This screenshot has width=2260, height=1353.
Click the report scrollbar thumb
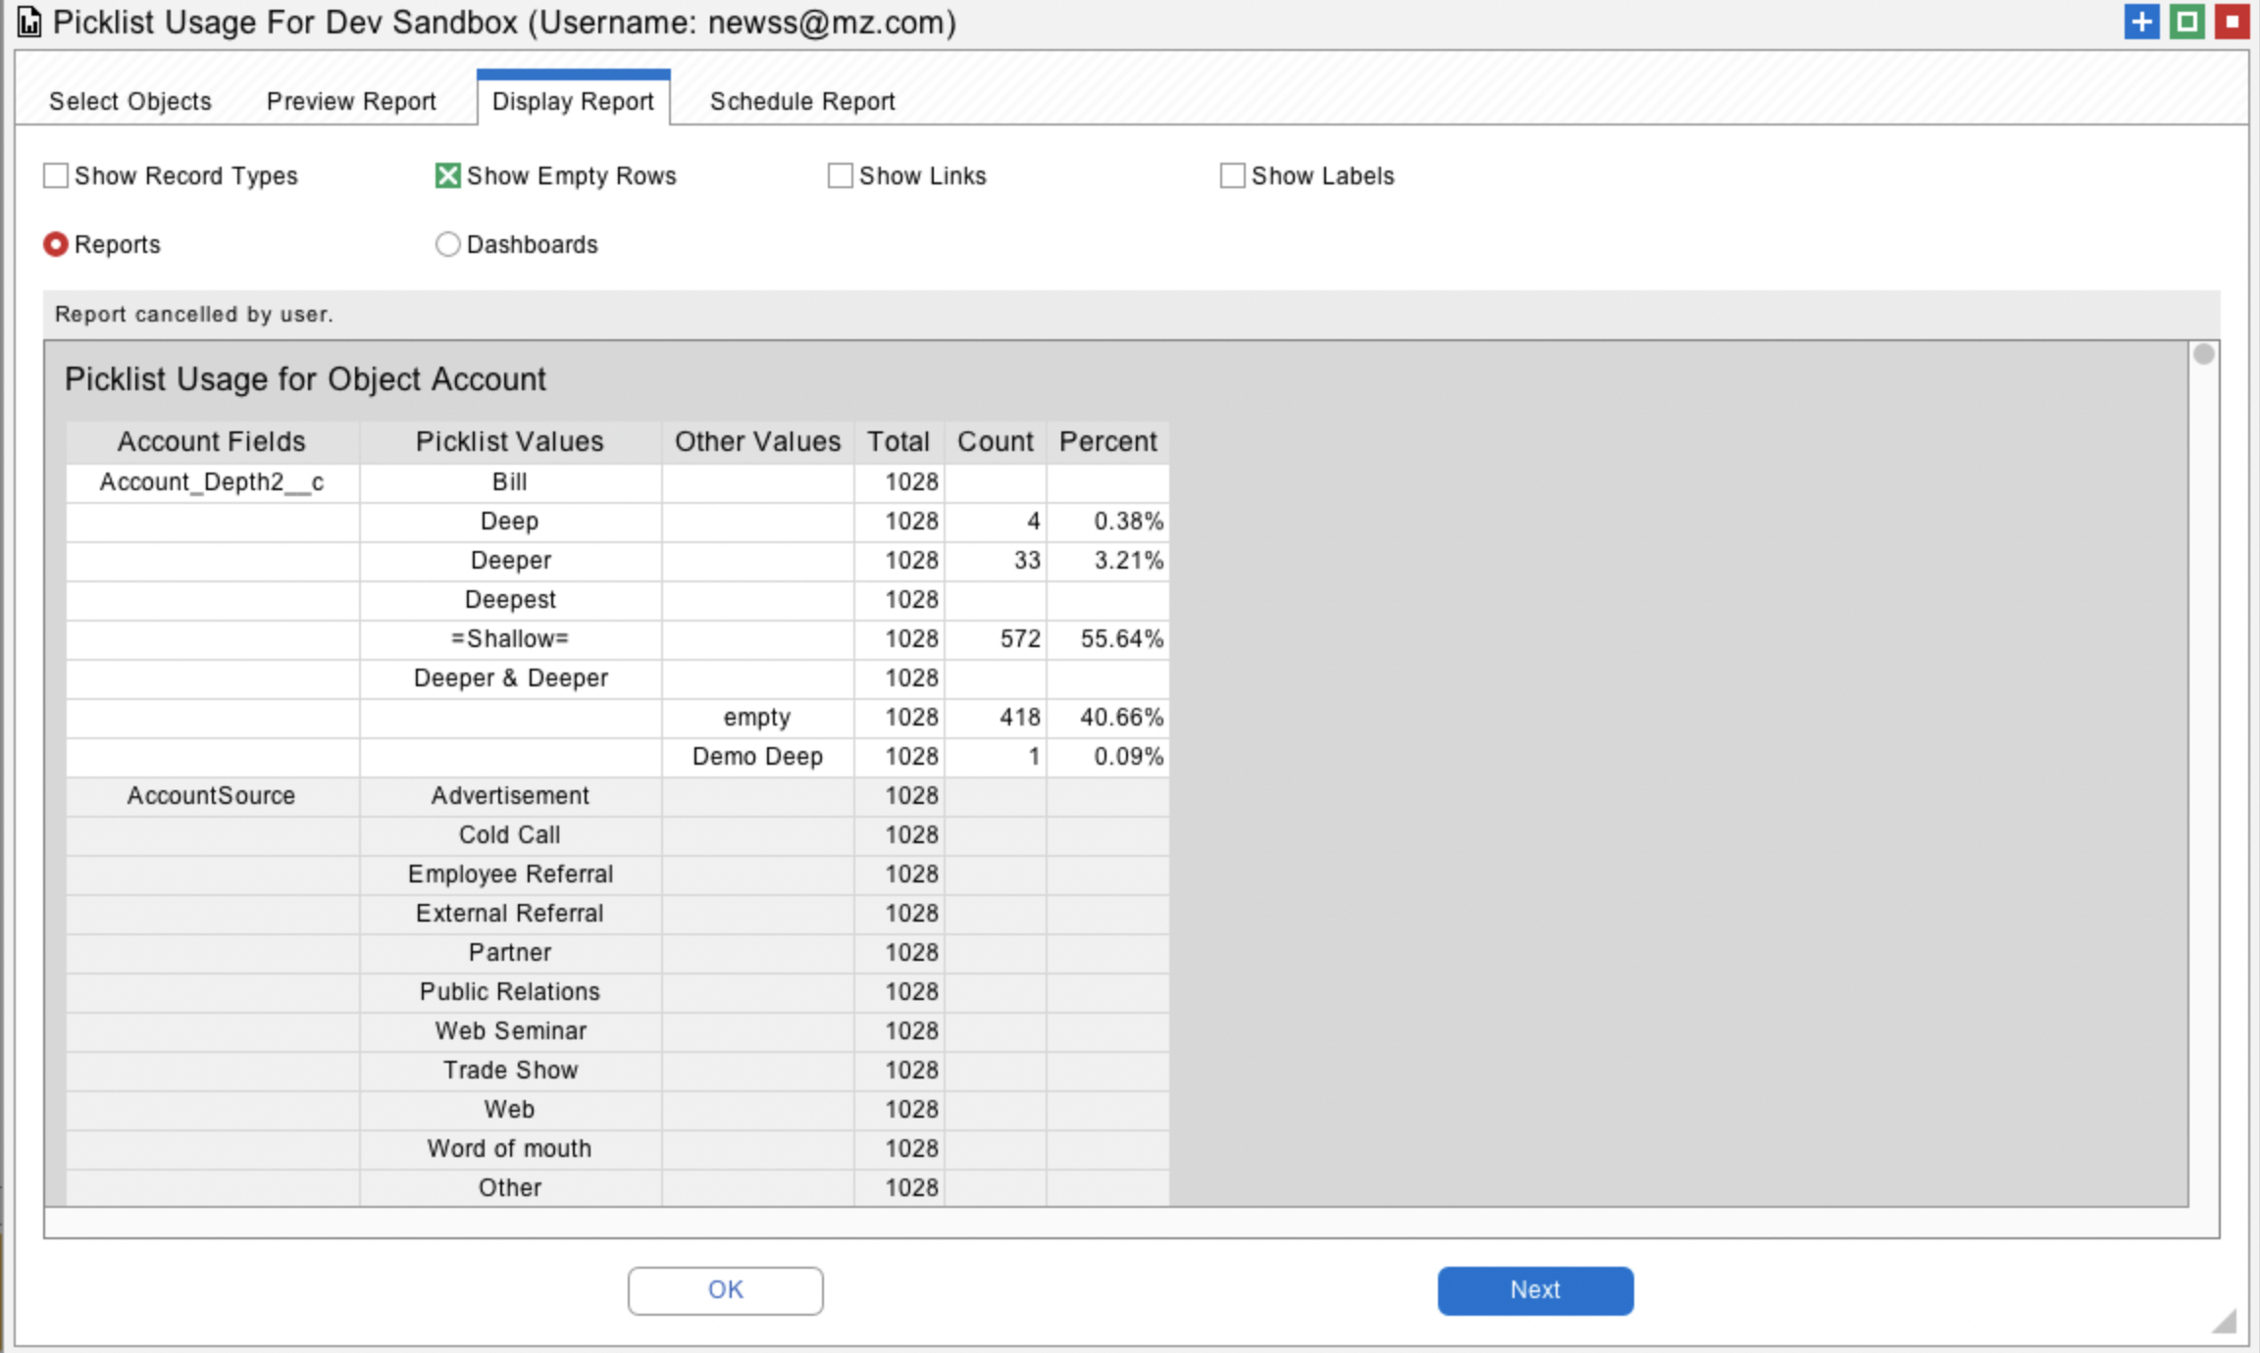[2203, 355]
